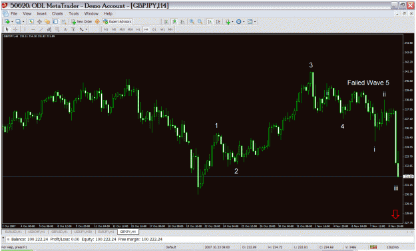
Task: Switch to W1 timeframe
Action: (x=162, y=29)
